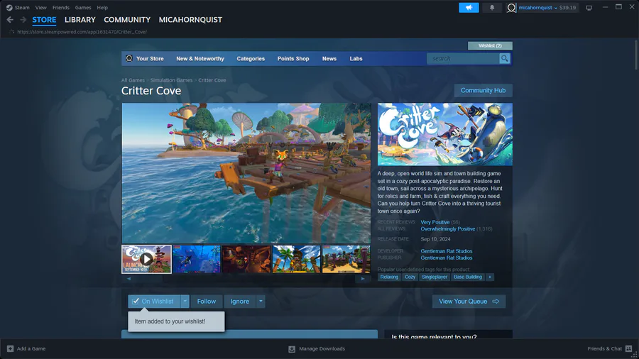639x359 pixels.
Task: Switch to Big Picture mode icon
Action: pyautogui.click(x=589, y=7)
